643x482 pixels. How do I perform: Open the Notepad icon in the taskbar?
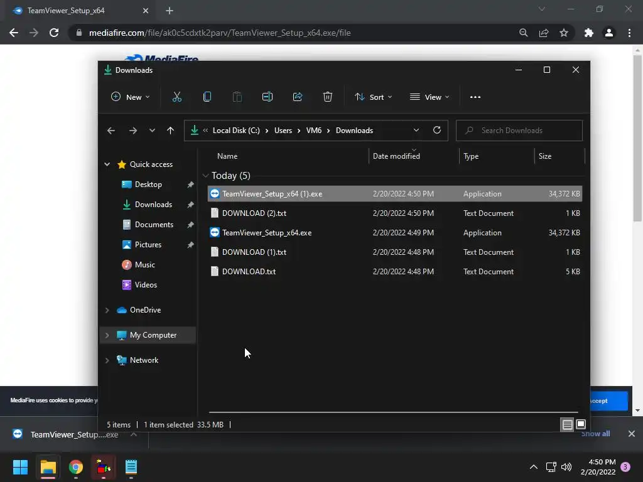pyautogui.click(x=131, y=467)
